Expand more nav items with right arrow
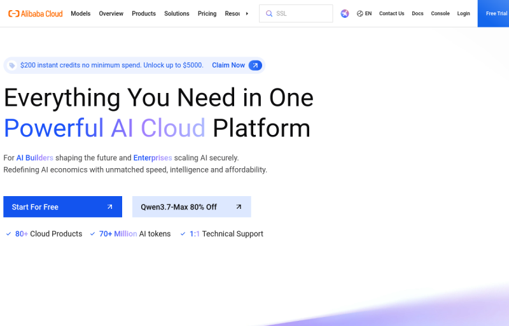Image resolution: width=509 pixels, height=326 pixels. click(247, 13)
